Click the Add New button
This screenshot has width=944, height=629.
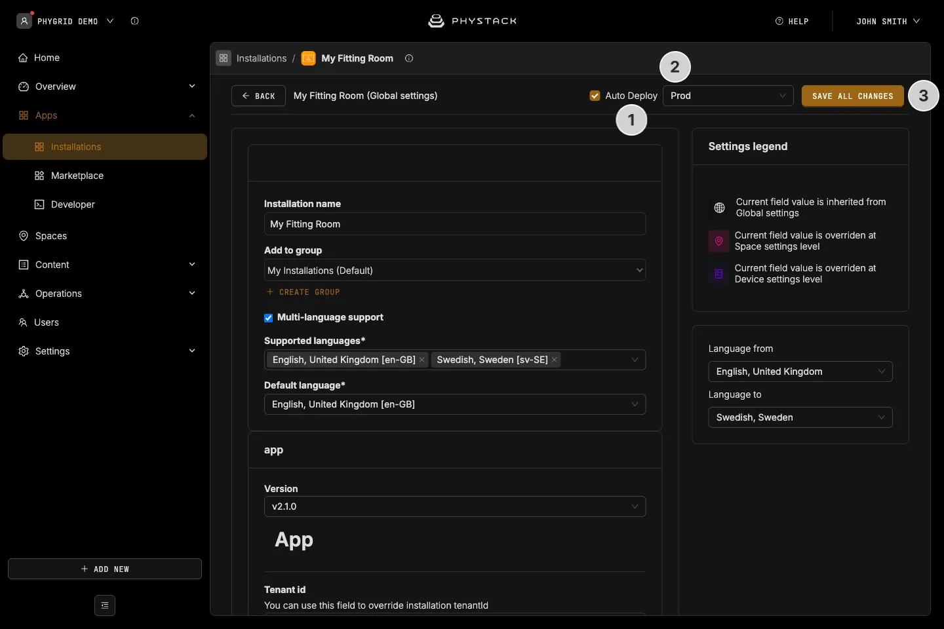pos(105,569)
